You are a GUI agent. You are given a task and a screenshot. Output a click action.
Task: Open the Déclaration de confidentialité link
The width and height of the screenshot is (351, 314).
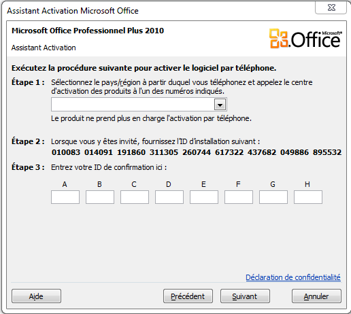point(293,277)
